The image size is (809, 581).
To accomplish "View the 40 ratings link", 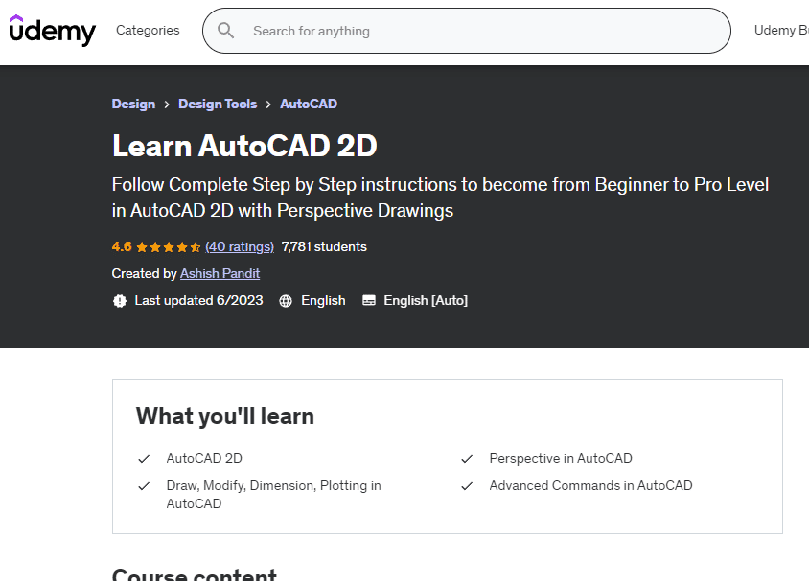I will (x=240, y=247).
